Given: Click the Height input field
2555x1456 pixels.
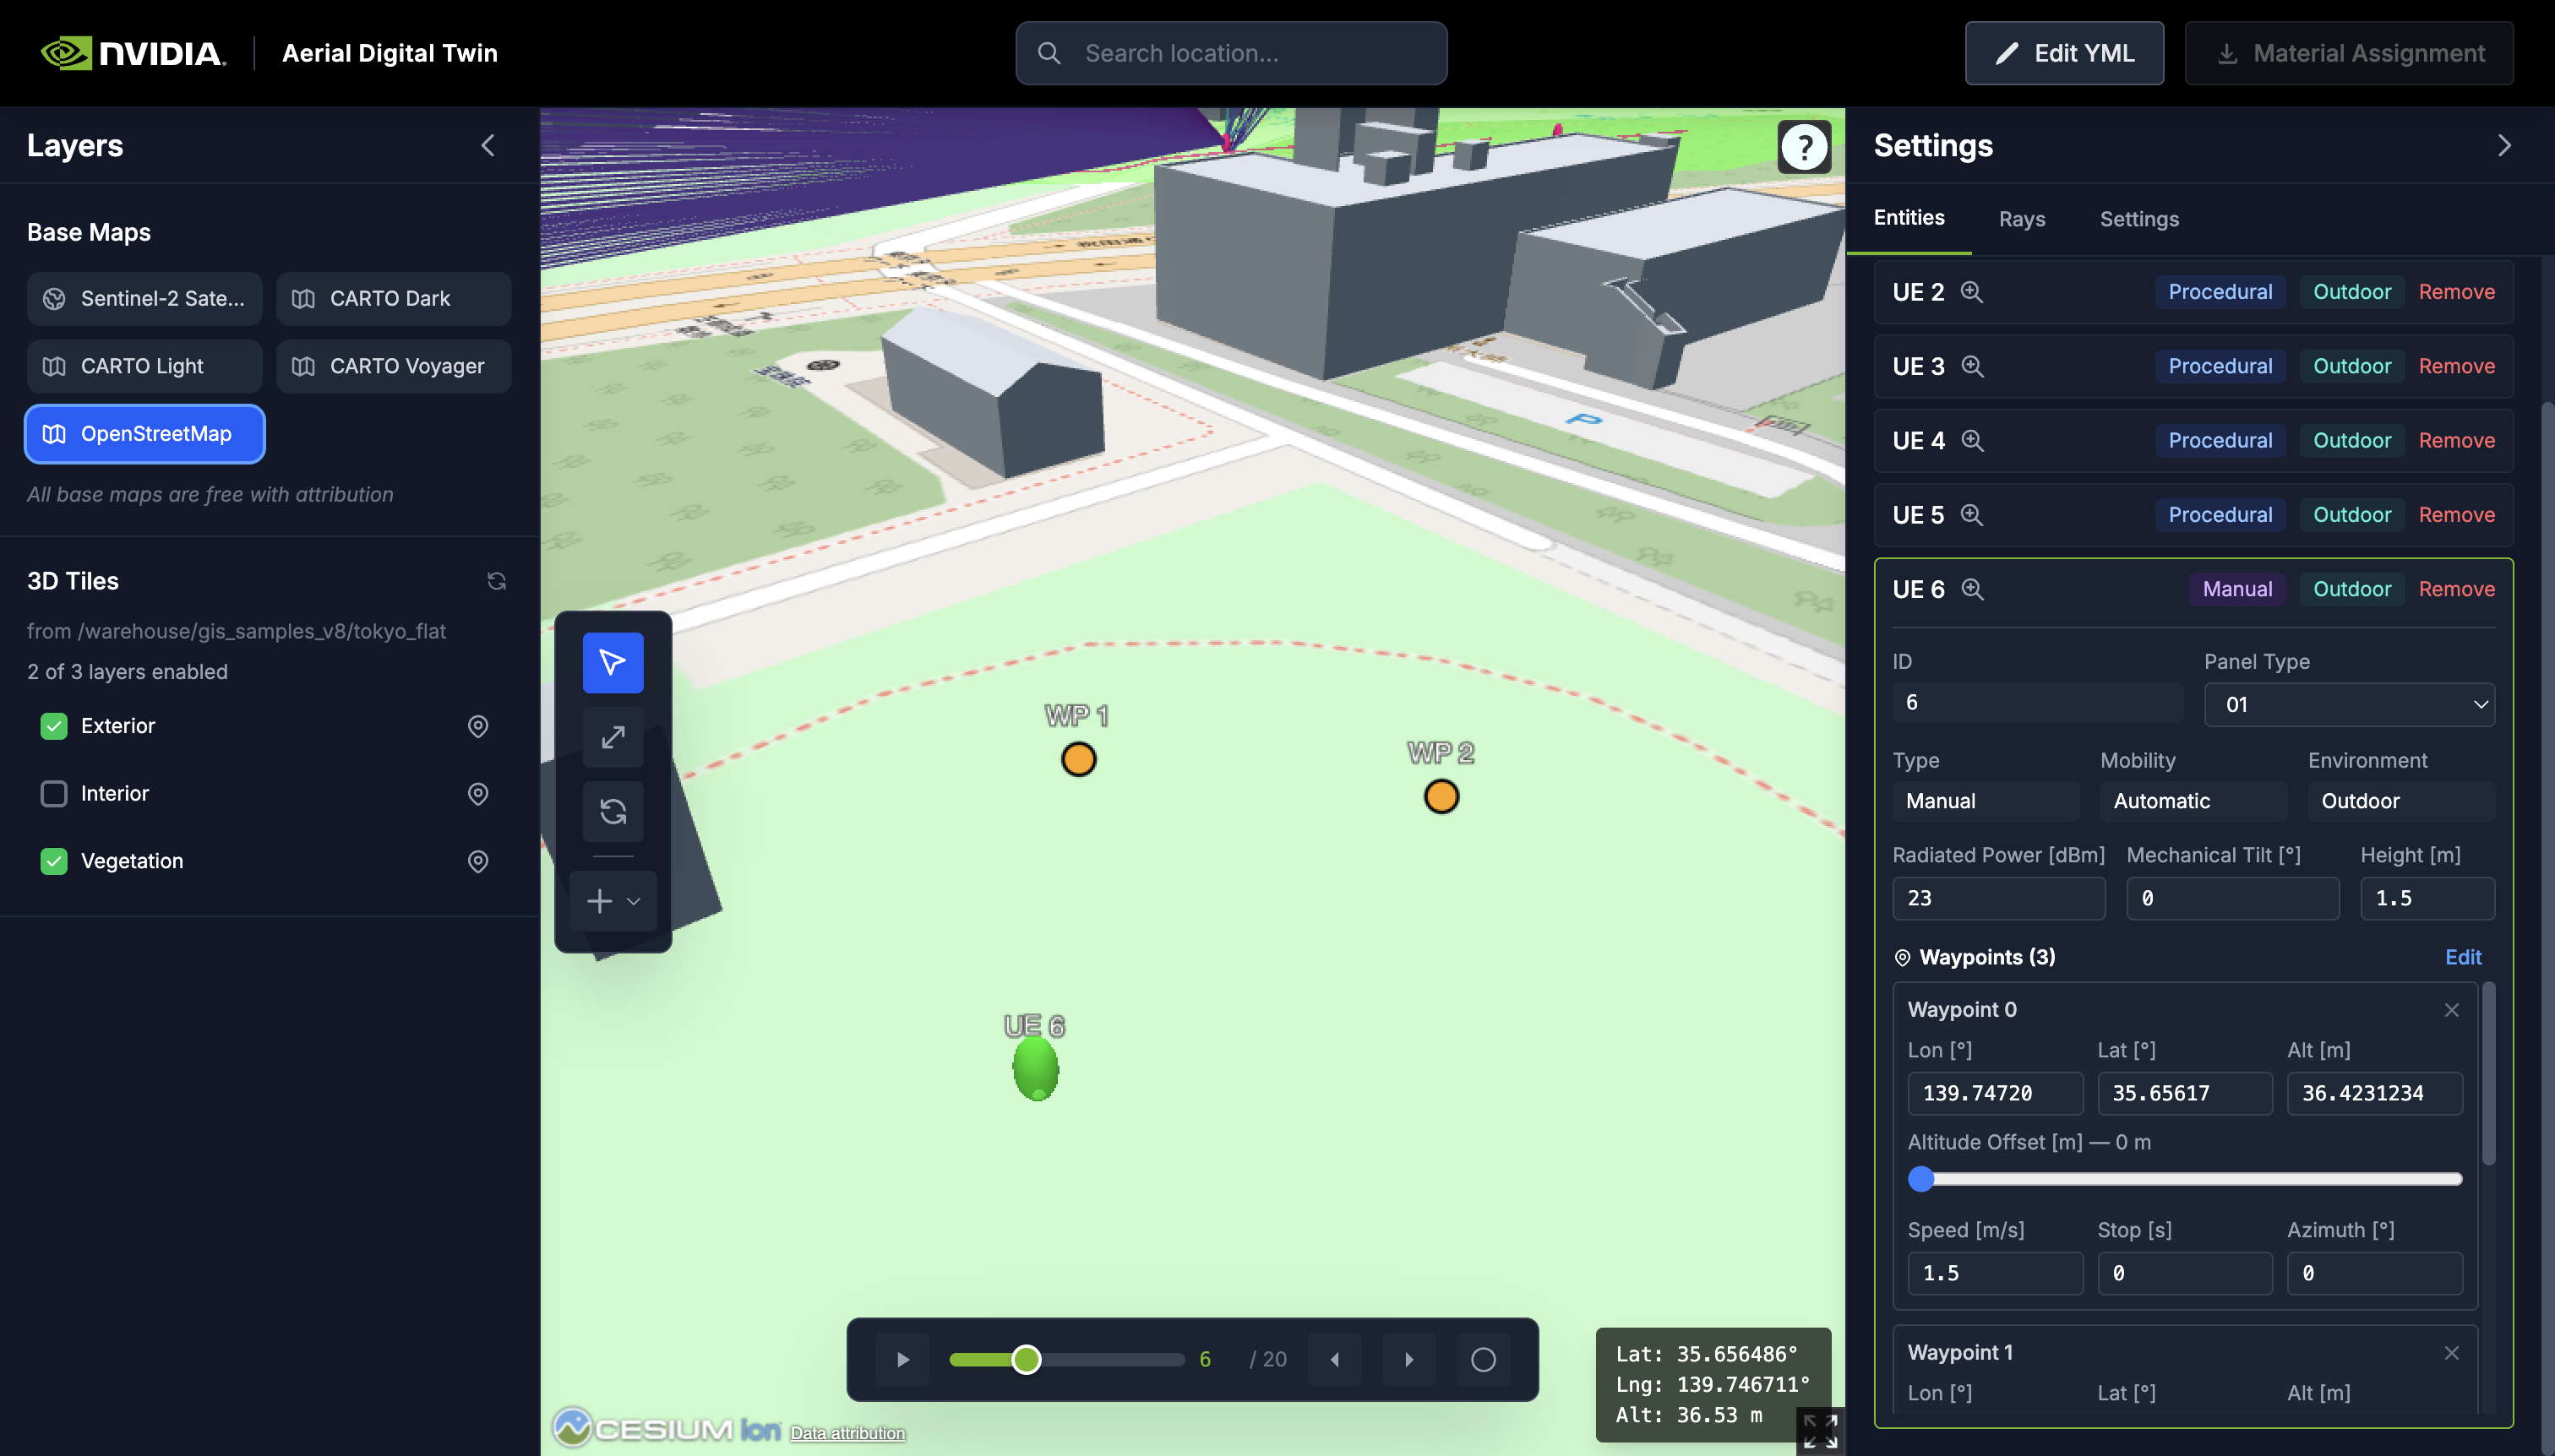Looking at the screenshot, I should [x=2427, y=898].
